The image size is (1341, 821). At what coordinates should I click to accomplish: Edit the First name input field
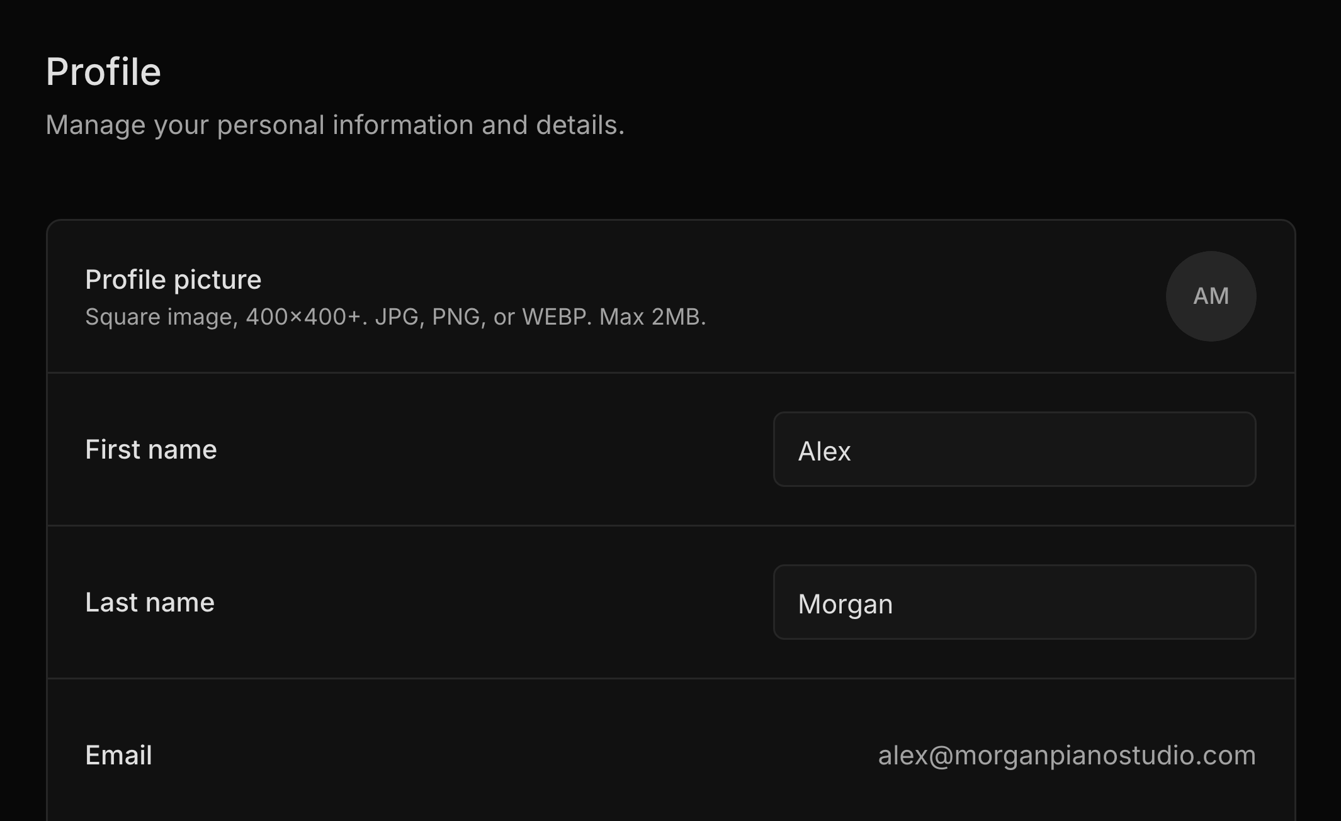(1014, 449)
